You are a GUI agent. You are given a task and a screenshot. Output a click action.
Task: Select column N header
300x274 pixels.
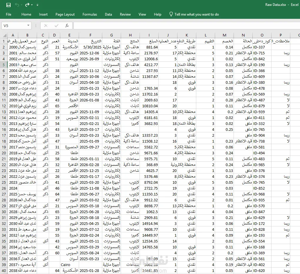point(243,35)
